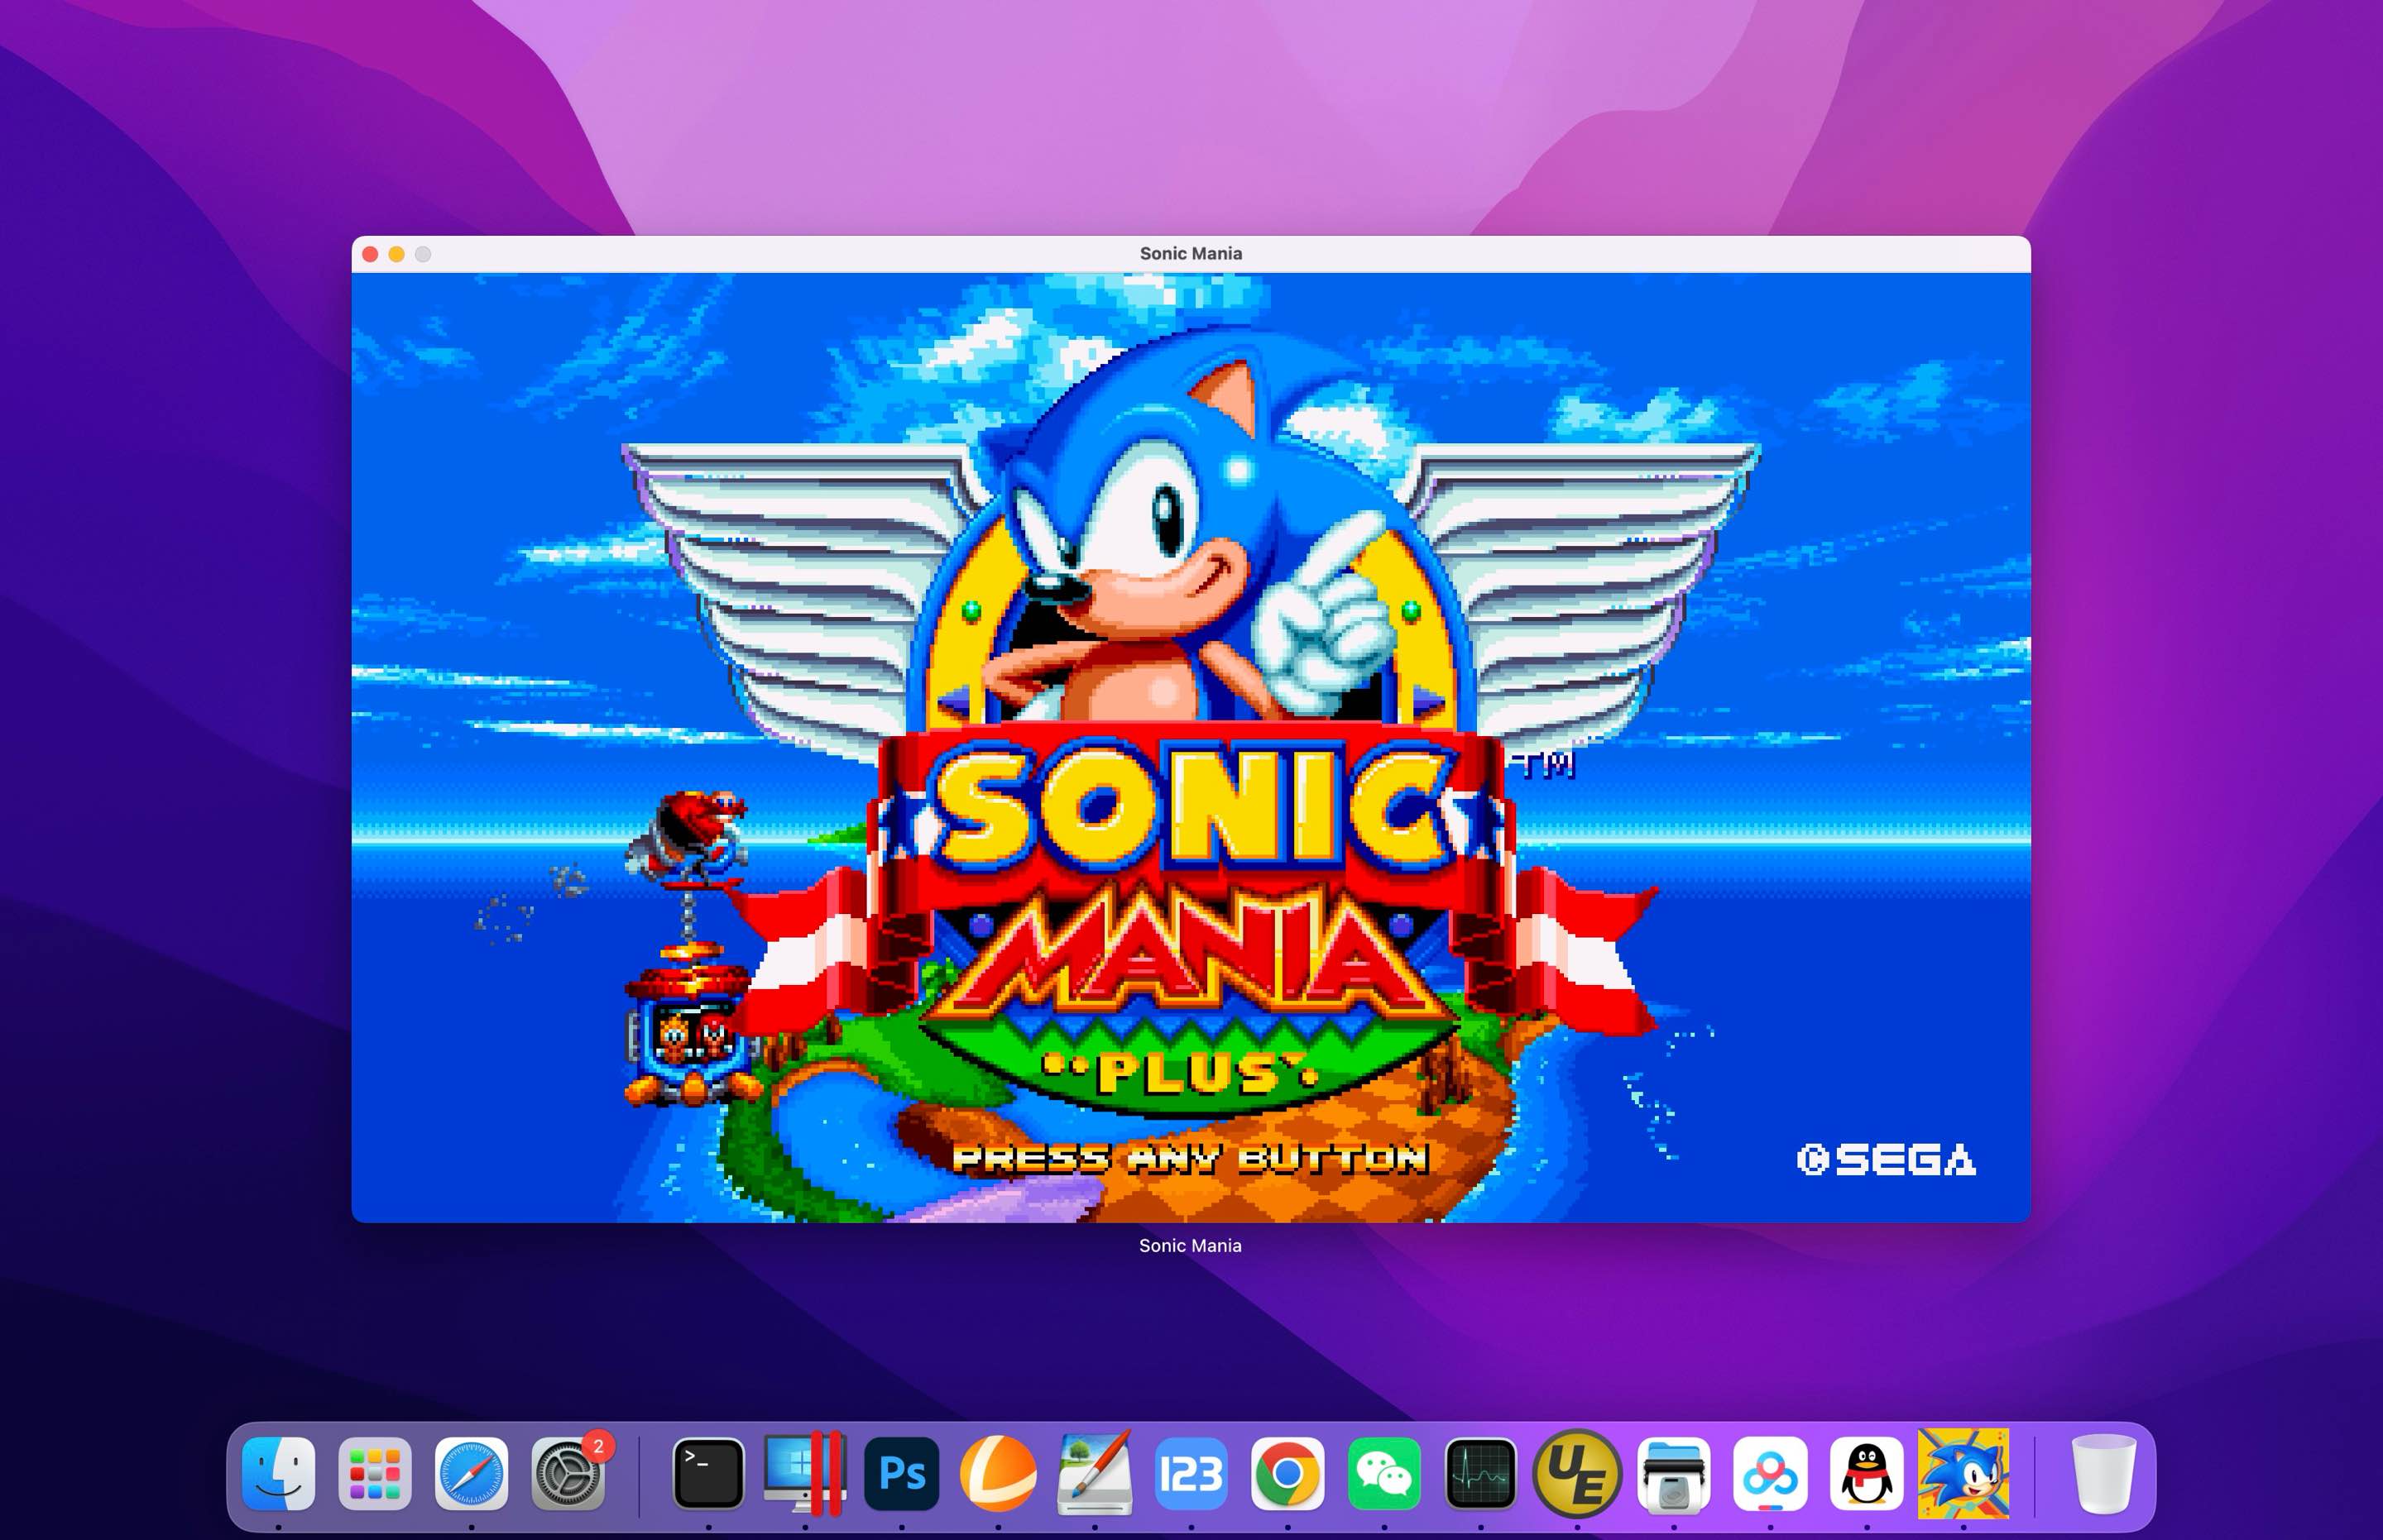Launch UltraEdit UE icon in Dock
2383x1540 pixels.
[1578, 1473]
